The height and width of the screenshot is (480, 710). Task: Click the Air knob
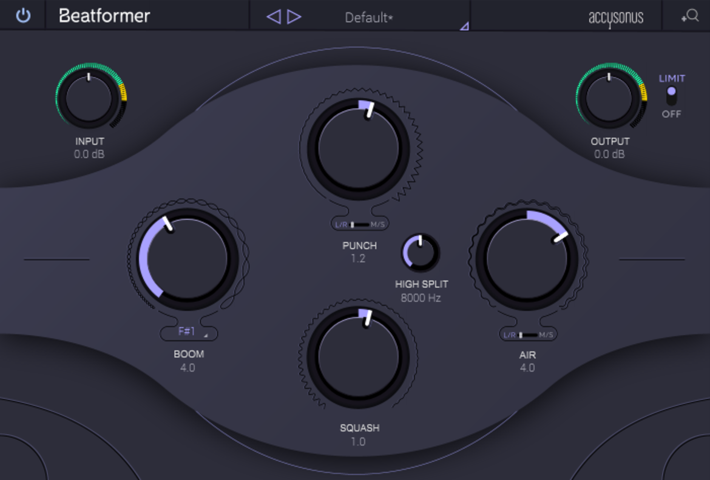click(x=527, y=259)
